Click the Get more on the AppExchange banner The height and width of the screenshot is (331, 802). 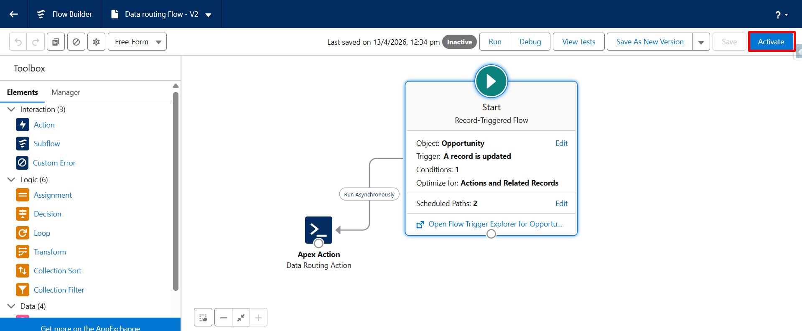tap(90, 325)
